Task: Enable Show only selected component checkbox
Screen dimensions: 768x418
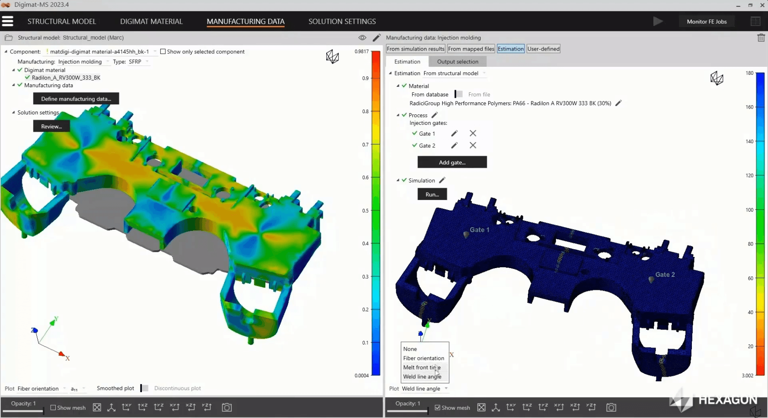Action: [x=163, y=52]
